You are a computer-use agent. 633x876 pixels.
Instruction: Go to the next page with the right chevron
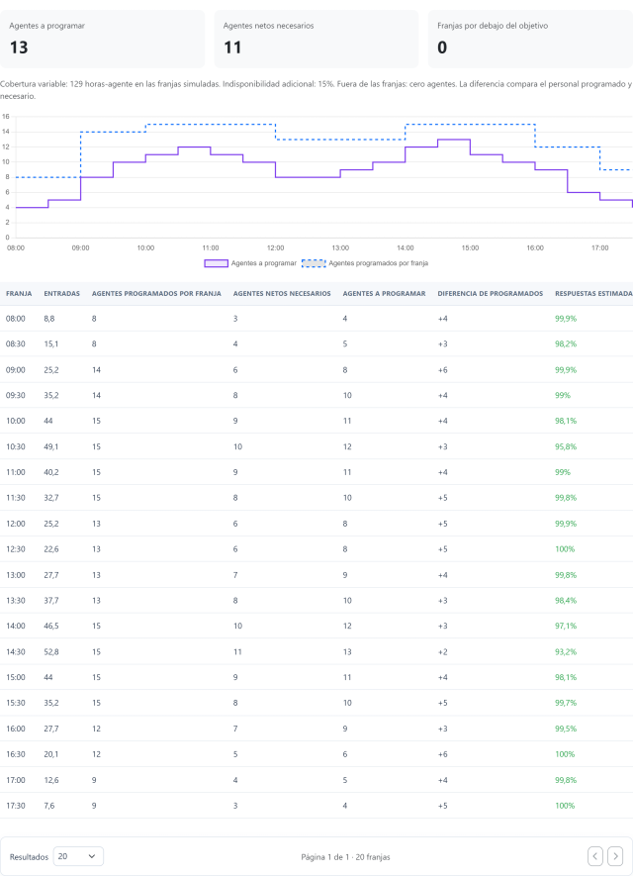(615, 856)
